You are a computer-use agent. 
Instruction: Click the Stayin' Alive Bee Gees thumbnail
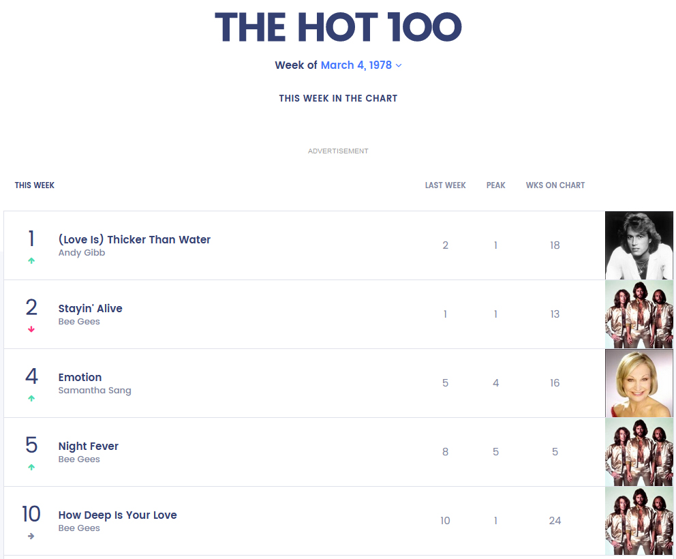[639, 314]
